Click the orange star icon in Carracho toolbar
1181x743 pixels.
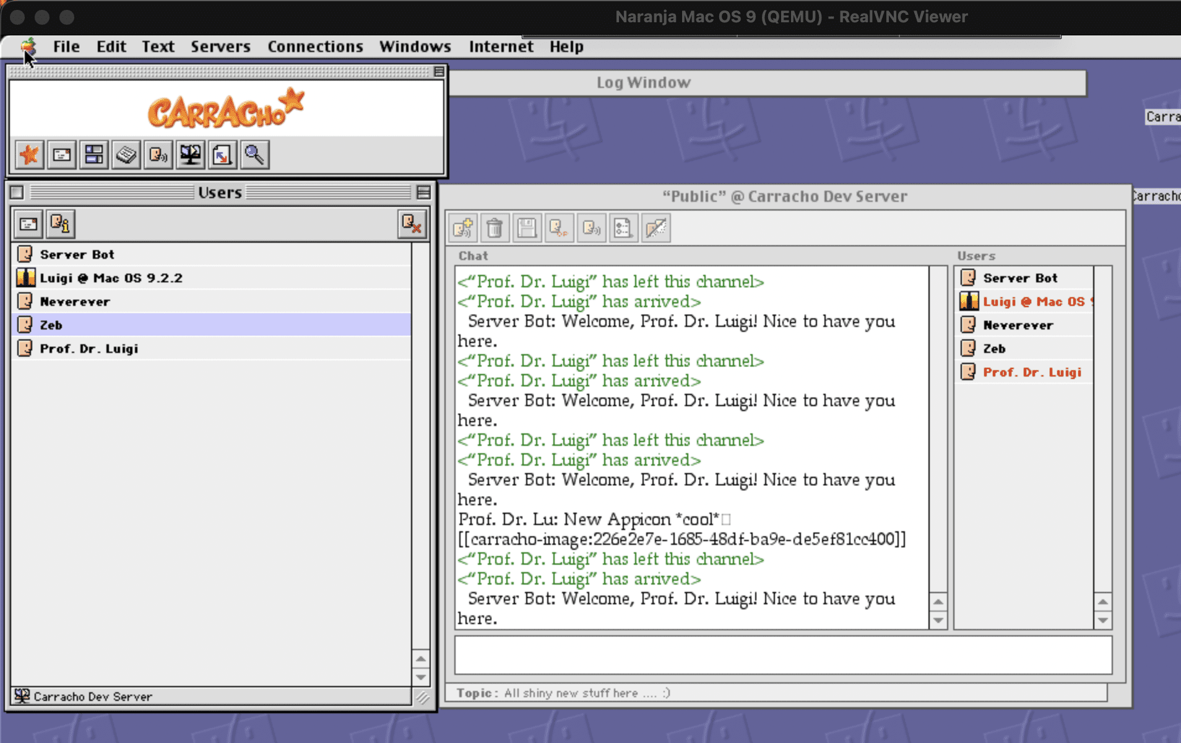click(x=29, y=155)
